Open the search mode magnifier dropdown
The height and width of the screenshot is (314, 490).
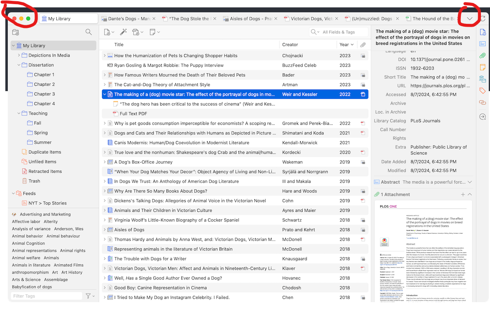315,32
